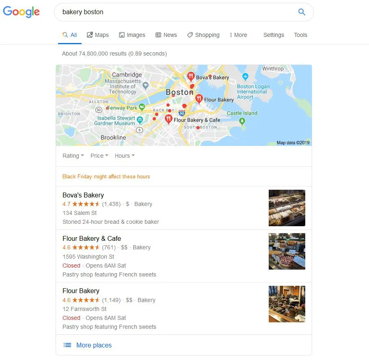369x360 pixels.
Task: Switch to the Images tab
Action: 132,35
